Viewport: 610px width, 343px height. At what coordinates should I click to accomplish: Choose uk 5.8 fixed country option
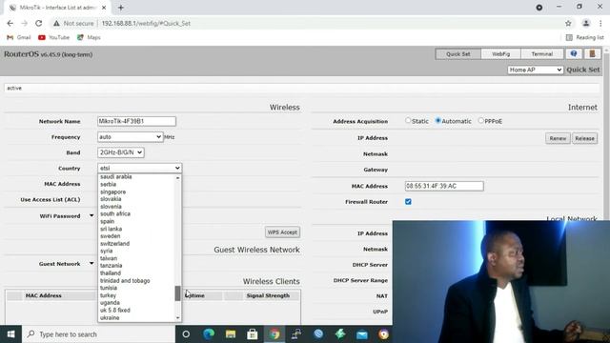[x=115, y=311]
